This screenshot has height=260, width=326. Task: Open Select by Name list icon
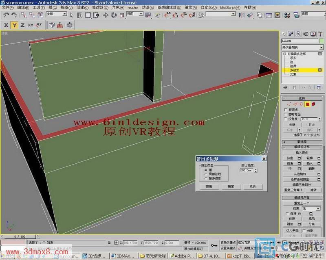pos(79,15)
